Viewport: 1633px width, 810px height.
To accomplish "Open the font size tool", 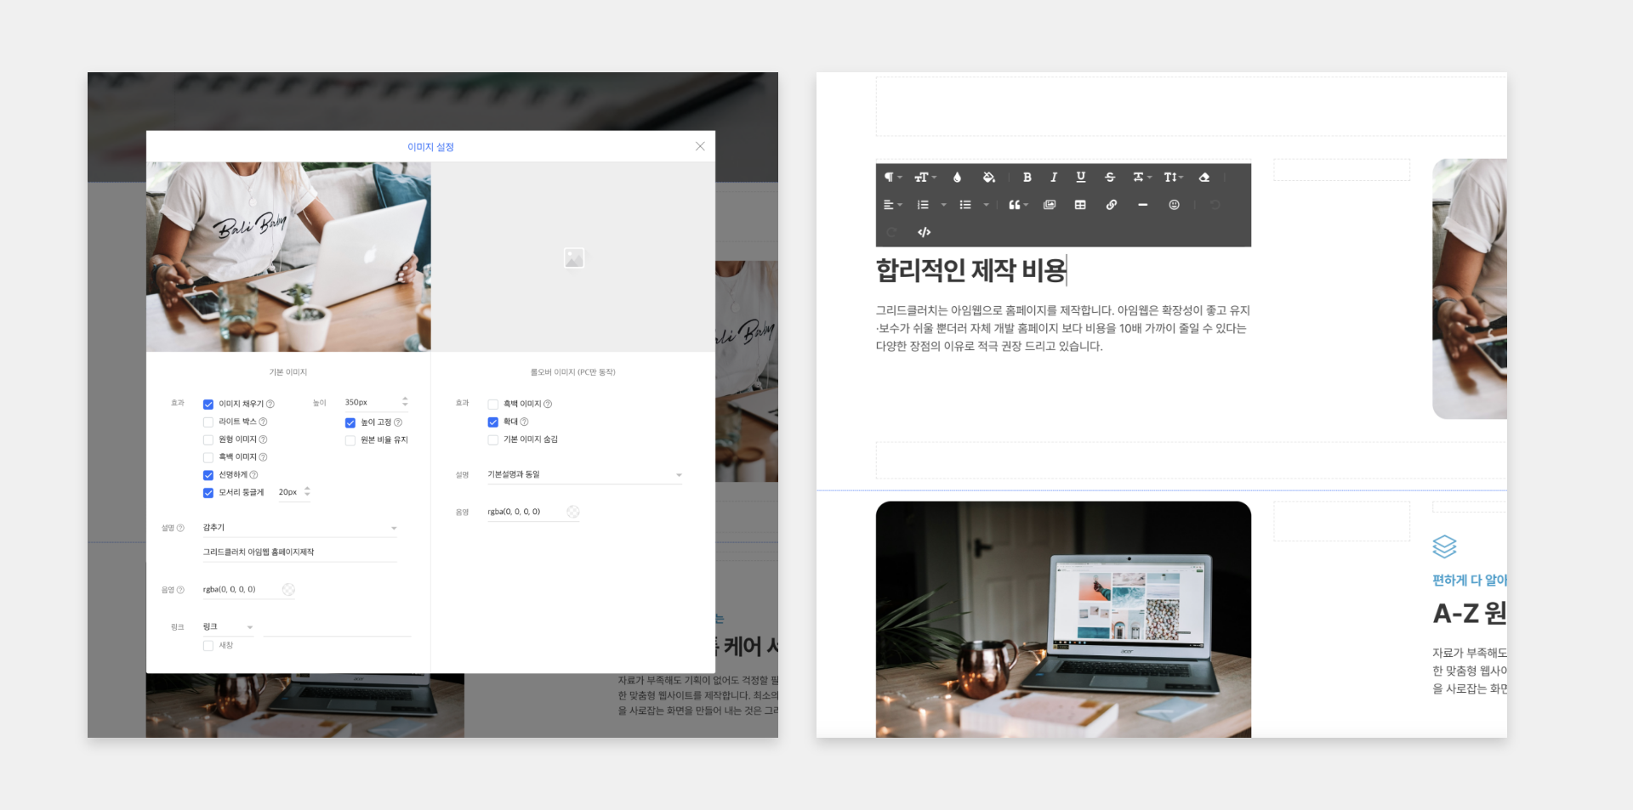I will [925, 178].
